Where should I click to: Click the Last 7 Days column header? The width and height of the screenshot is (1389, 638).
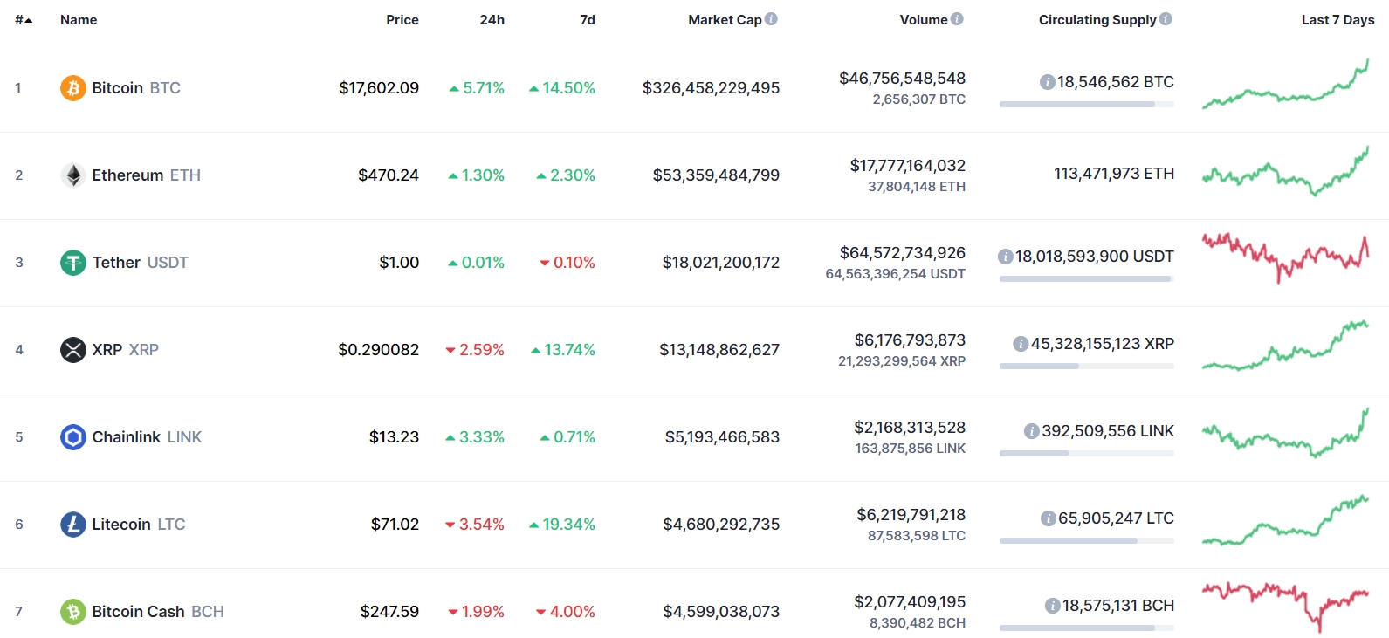[1337, 19]
